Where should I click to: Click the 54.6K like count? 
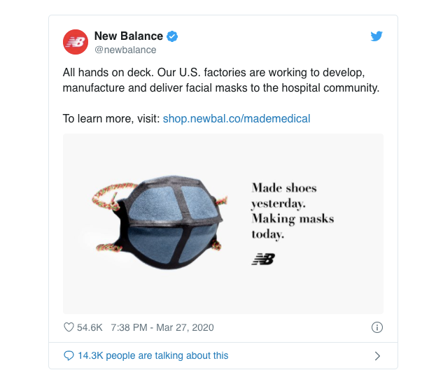(90, 327)
